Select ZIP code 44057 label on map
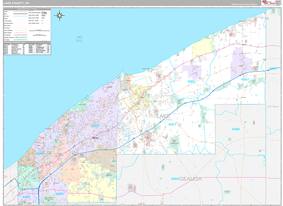Viewport: 283px width, 206px height. point(245,80)
